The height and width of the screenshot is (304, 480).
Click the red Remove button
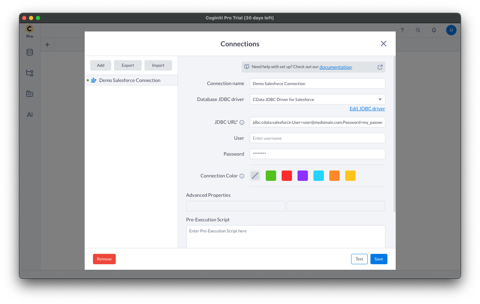pyautogui.click(x=104, y=259)
